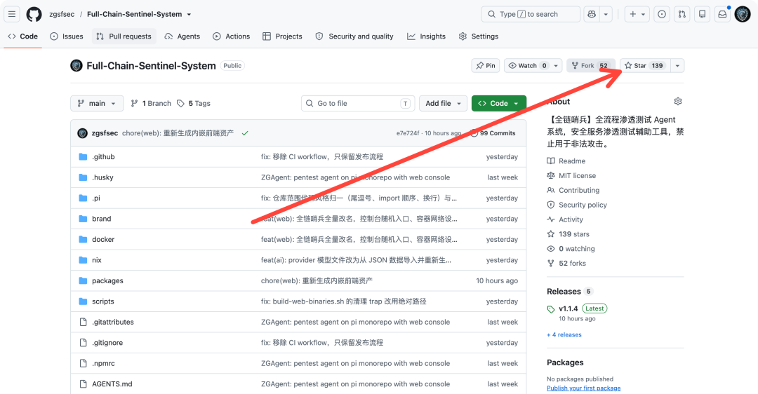758x394 pixels.
Task: Click the zgsfsec avatar in commit row
Action: (x=83, y=133)
